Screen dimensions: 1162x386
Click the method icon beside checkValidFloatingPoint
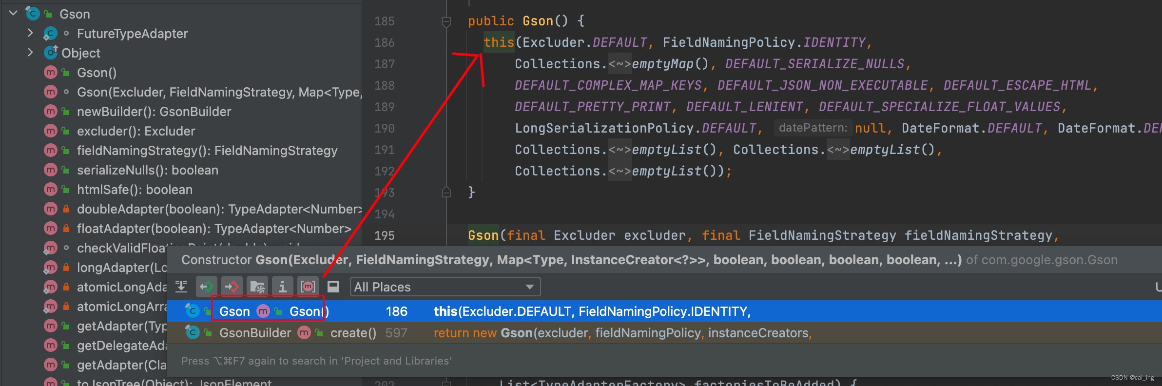point(51,248)
